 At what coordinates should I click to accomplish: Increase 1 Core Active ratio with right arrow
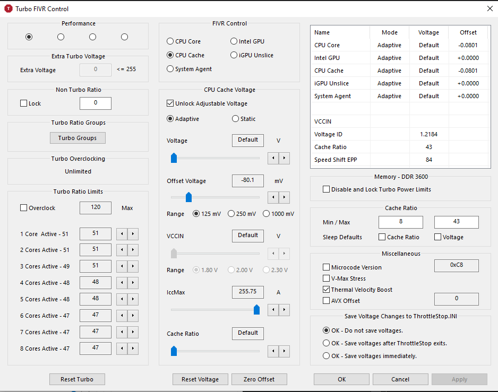(x=133, y=234)
